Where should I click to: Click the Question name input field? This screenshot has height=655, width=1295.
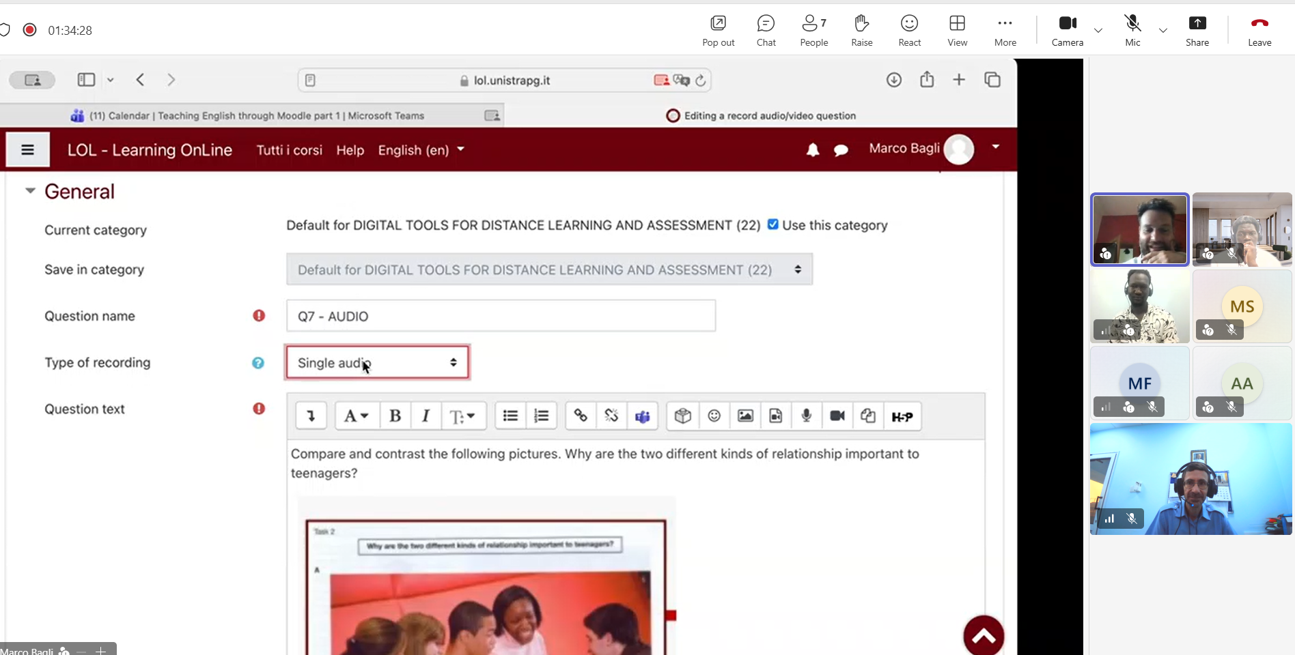tap(501, 316)
